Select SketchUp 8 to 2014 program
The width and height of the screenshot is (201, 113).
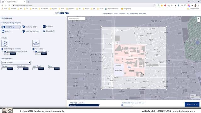pos(31,31)
